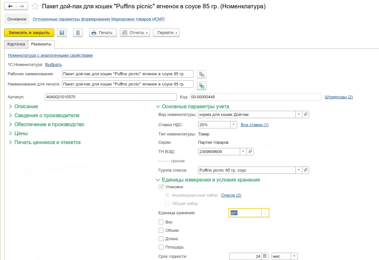Click the list document icon in toolbar
This screenshot has height=260, width=379.
coord(78,33)
